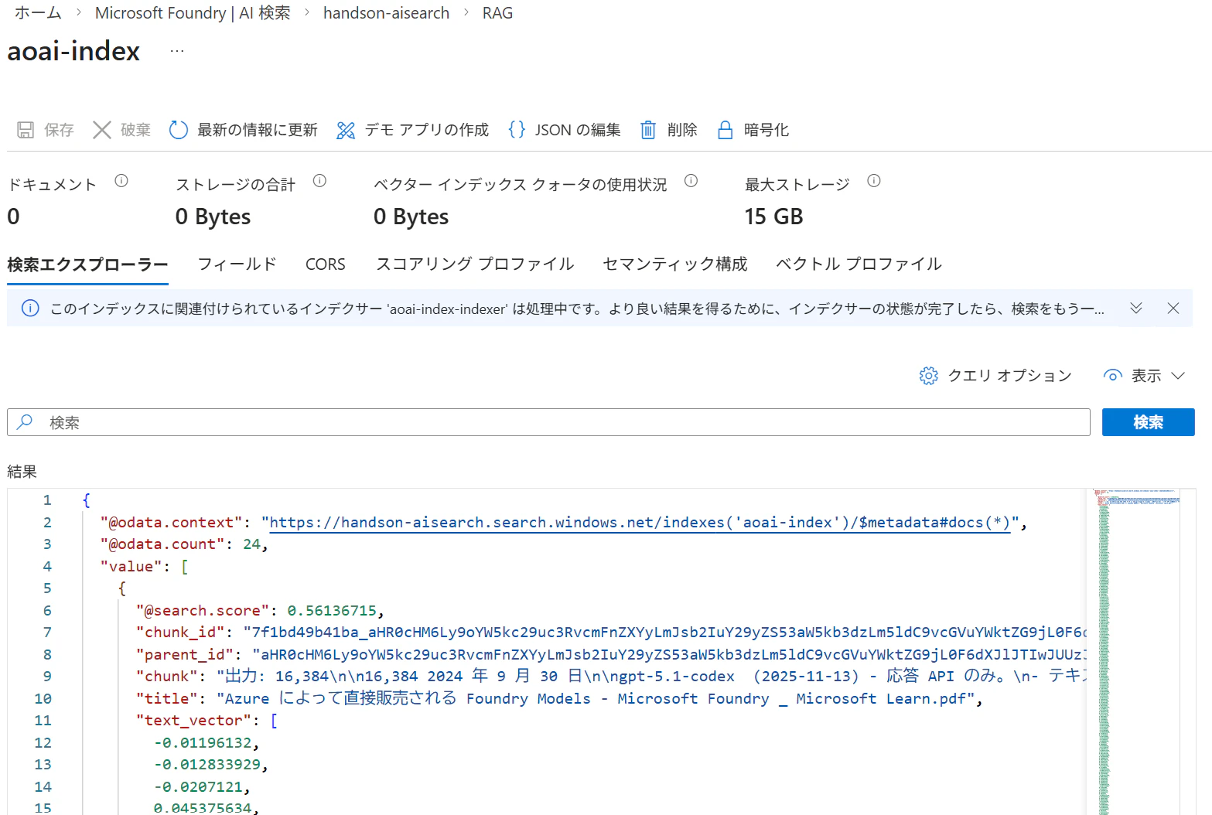Click the 0 Bytes value under ストレージの合計
1212x815 pixels.
click(x=213, y=217)
